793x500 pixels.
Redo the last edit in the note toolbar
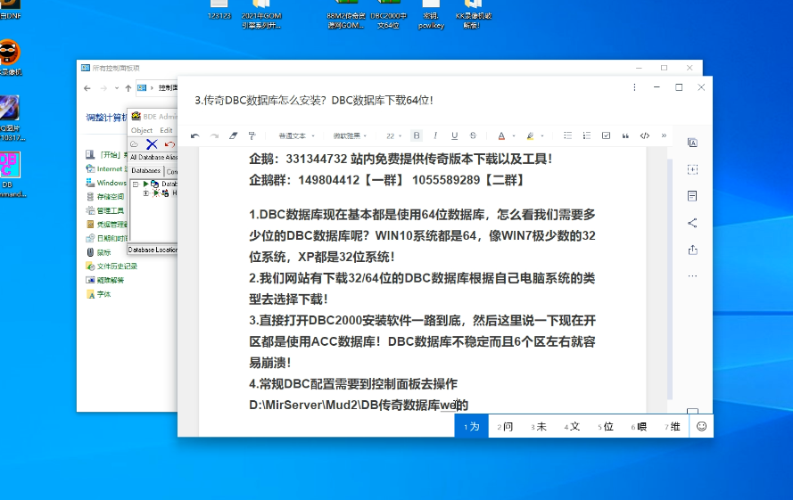[x=214, y=136]
